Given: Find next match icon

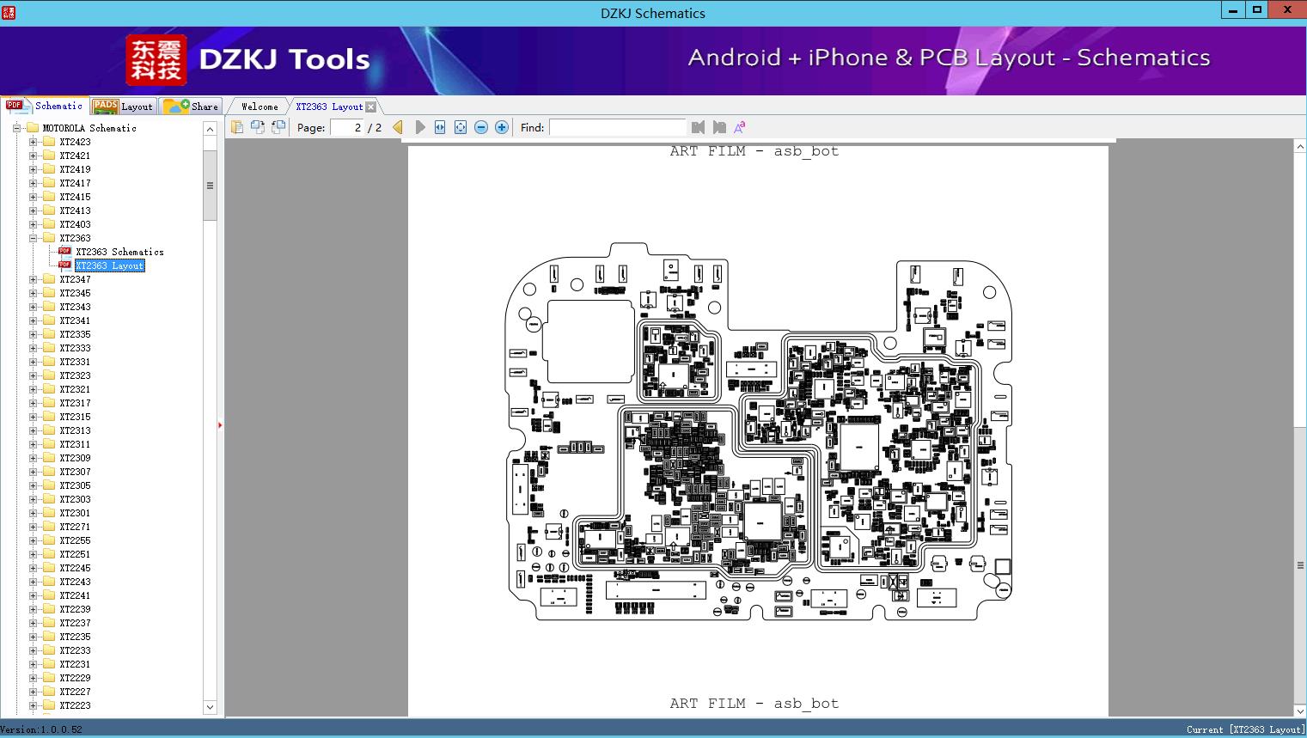Looking at the screenshot, I should pyautogui.click(x=718, y=127).
